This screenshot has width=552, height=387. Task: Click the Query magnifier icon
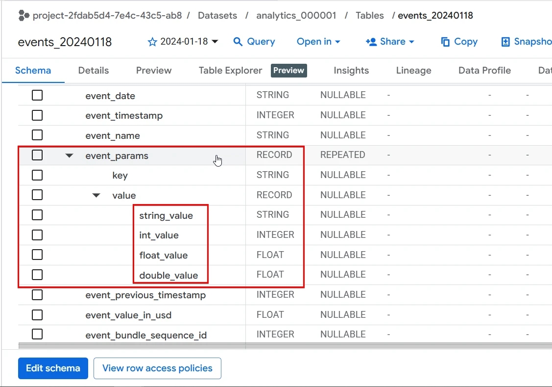(x=238, y=42)
